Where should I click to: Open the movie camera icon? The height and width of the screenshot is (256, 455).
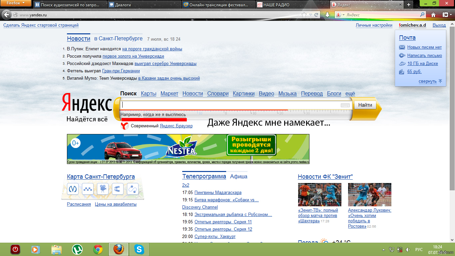pyautogui.click(x=103, y=189)
